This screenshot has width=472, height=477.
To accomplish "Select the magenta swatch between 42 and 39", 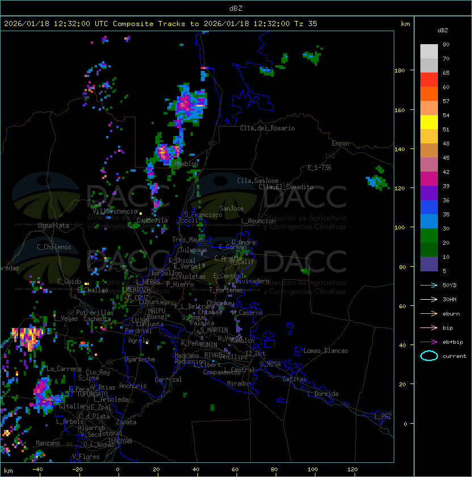I will tap(429, 178).
